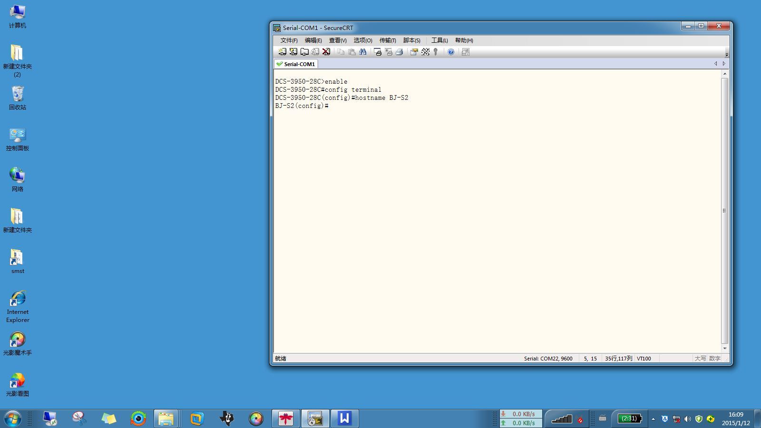The image size is (761, 428).
Task: Click the Quick Connect lightning icon
Action: 293,52
